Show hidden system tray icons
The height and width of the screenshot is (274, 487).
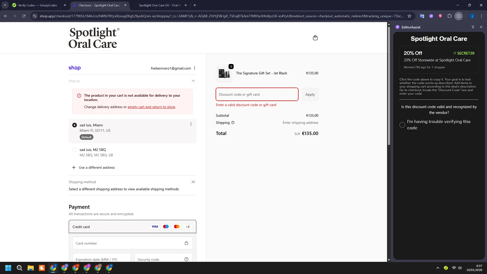pyautogui.click(x=438, y=268)
